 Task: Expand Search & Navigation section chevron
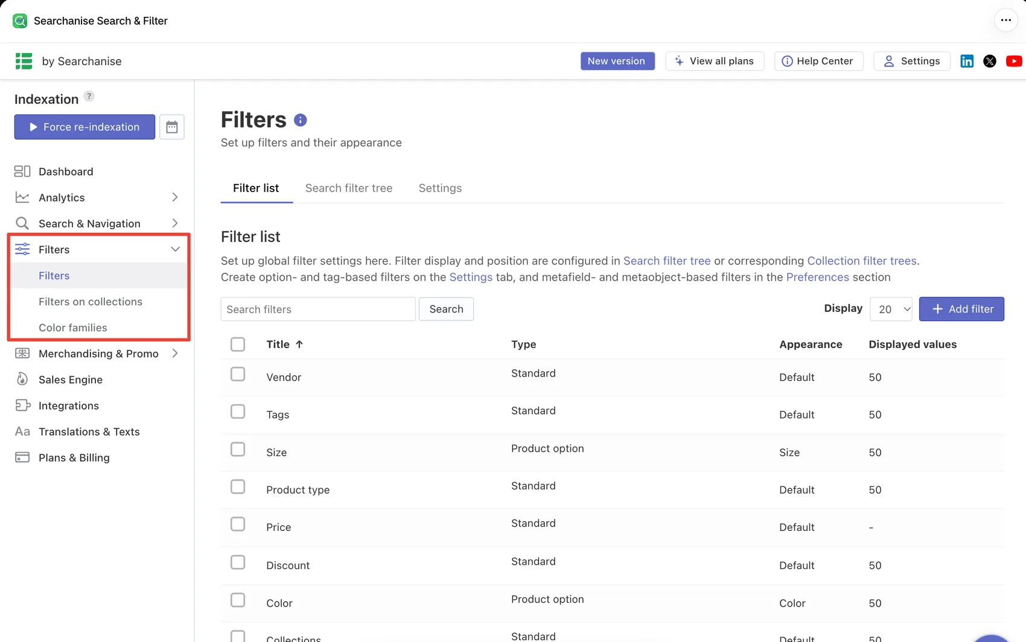tap(175, 223)
